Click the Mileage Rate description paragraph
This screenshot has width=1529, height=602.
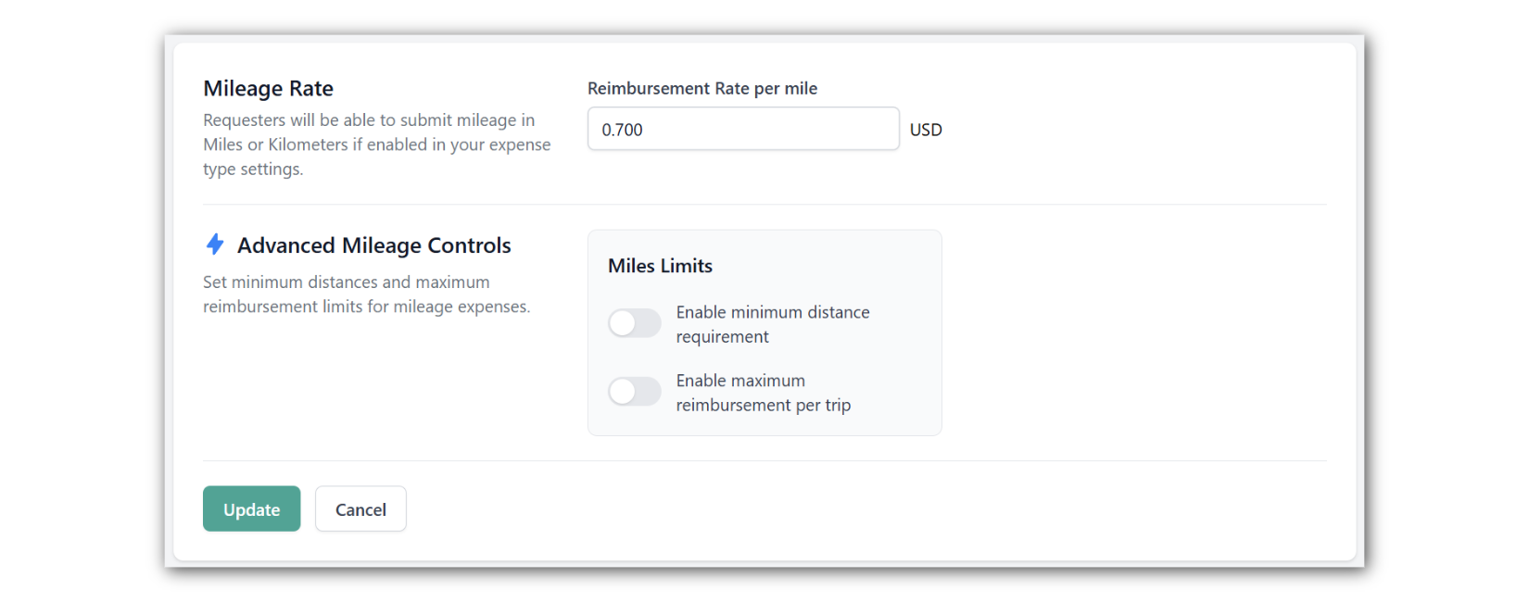377,144
